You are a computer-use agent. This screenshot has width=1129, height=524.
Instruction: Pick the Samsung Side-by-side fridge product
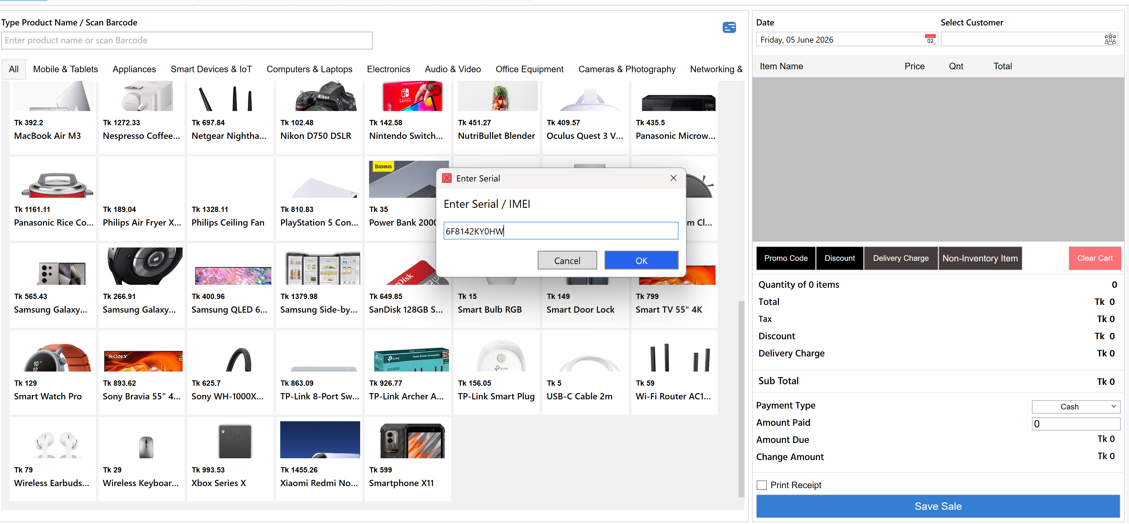319,285
